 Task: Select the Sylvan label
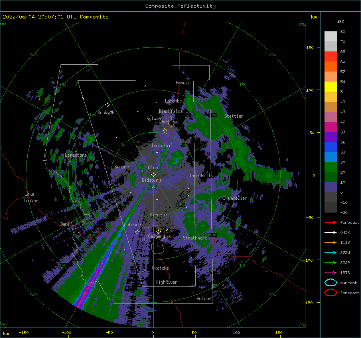click(x=154, y=119)
